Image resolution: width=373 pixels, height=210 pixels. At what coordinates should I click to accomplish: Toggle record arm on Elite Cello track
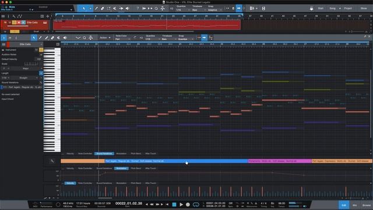tap(19, 22)
